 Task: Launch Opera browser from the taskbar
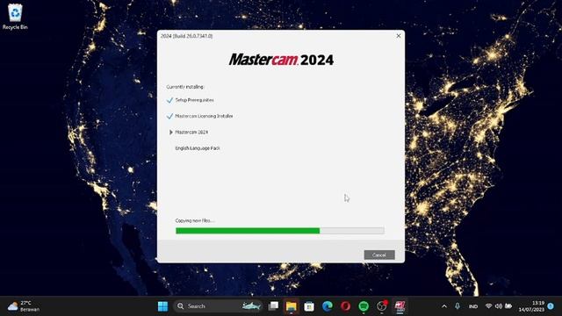tap(345, 306)
